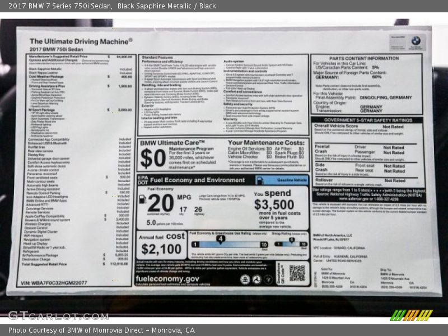The height and width of the screenshot is (336, 448).
Task: Click the VIN WBA7F0C32HGM22077
Action: click(54, 283)
